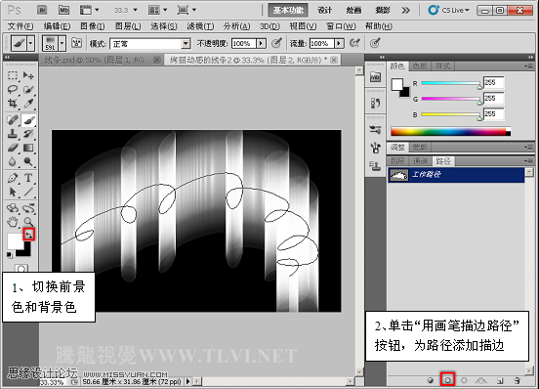Select the Pen tool
Image resolution: width=539 pixels, height=389 pixels.
tap(13, 178)
